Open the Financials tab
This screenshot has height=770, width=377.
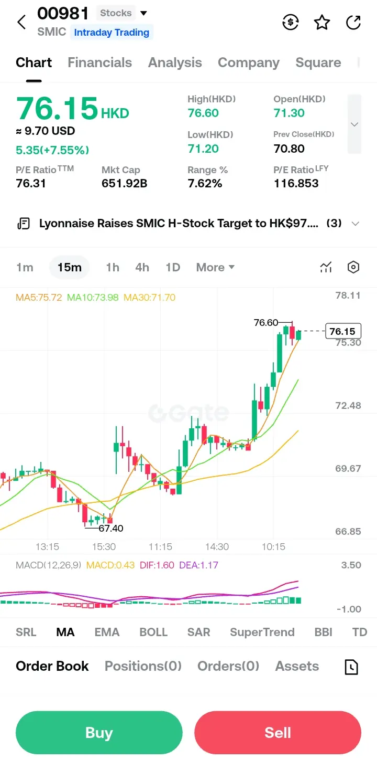pyautogui.click(x=99, y=63)
